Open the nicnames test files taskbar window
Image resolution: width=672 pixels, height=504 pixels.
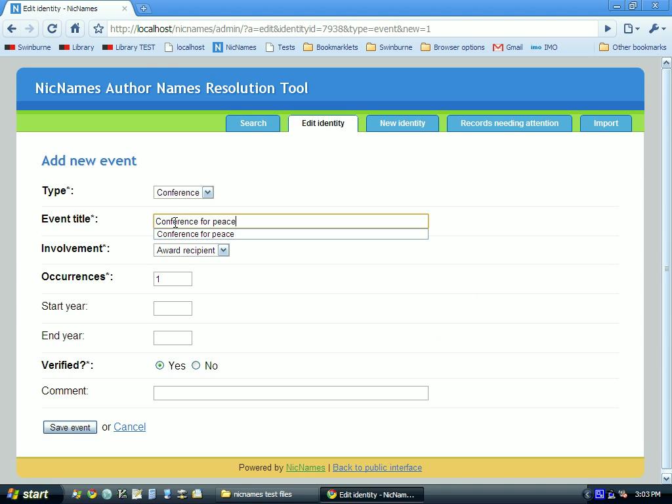pos(268,494)
